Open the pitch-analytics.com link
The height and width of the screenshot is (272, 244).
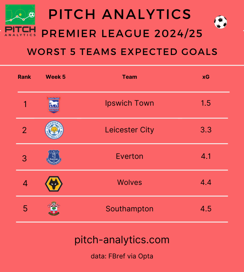coord(122,240)
